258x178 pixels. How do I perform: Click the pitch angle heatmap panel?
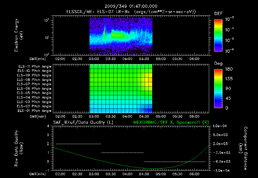[x=121, y=88]
